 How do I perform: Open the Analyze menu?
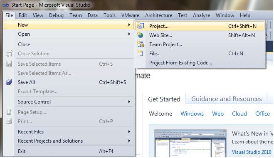(201, 15)
